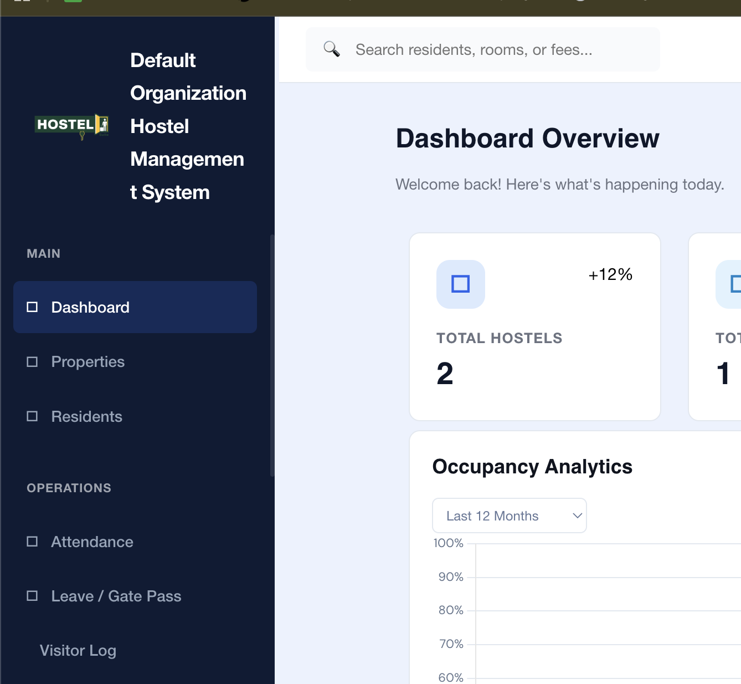The width and height of the screenshot is (741, 684).
Task: Click the Dashboard Overview heading
Action: (528, 138)
